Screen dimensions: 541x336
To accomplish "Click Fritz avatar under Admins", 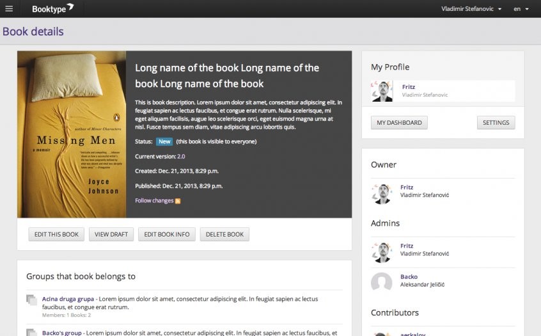I will [382, 252].
